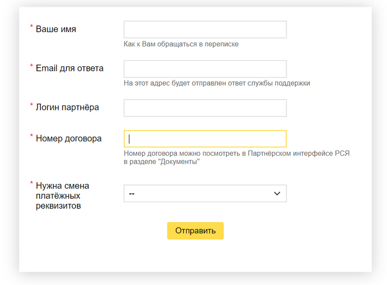Focus the "Email для ответа" input box
This screenshot has width=387, height=285.
(205, 69)
